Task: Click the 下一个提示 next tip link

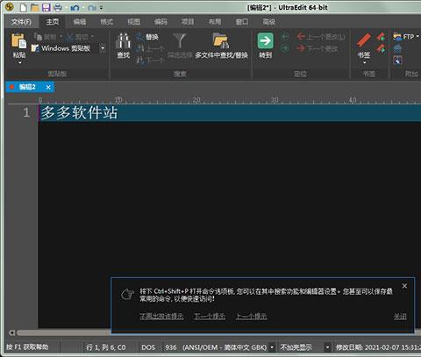Action: [210, 317]
